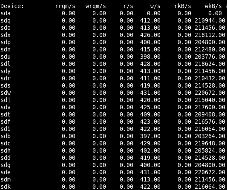Click the 398.00 w/s value for sdu
This screenshot has height=190, width=227.
(x=150, y=57)
